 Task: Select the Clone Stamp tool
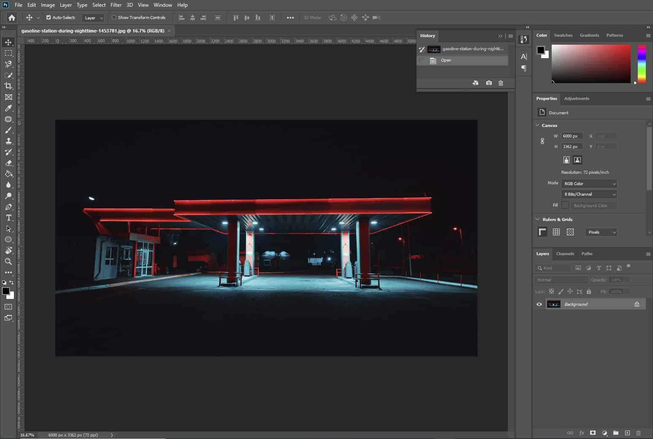(8, 141)
